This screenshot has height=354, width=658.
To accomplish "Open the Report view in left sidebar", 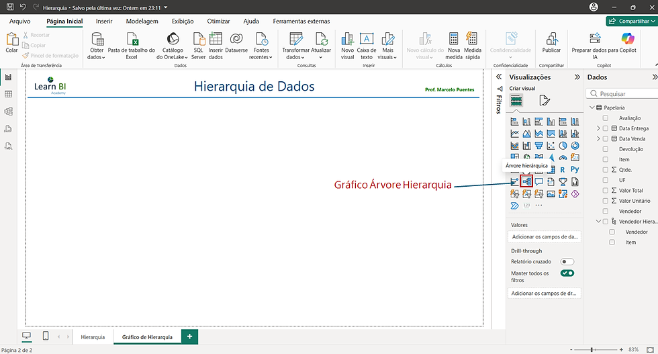I will tap(8, 77).
